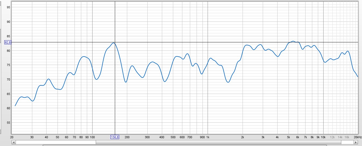Viewport: 362px width, 146px height.
Task: Click the 5k frequency axis label
Action: (x=289, y=137)
